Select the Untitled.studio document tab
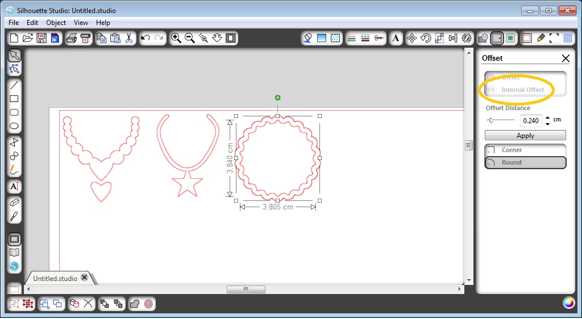This screenshot has width=582, height=319. coord(55,278)
